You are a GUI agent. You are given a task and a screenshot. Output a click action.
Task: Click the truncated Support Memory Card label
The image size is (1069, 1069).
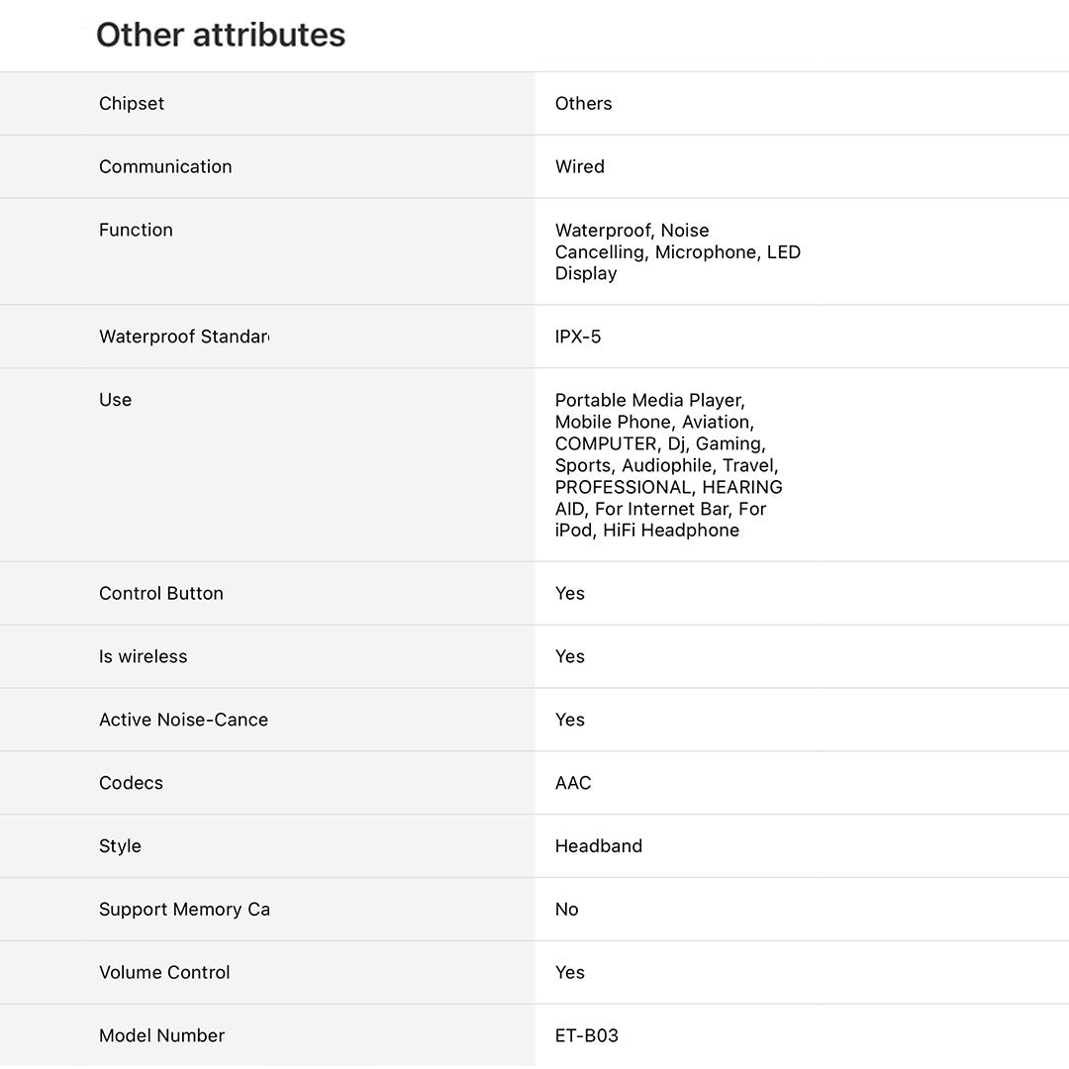click(x=184, y=910)
